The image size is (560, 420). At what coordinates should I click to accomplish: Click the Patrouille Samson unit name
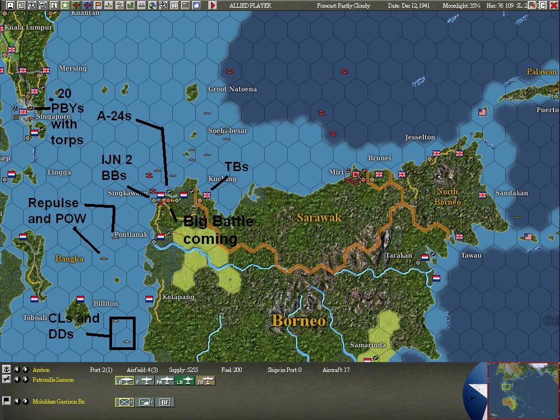(x=53, y=380)
